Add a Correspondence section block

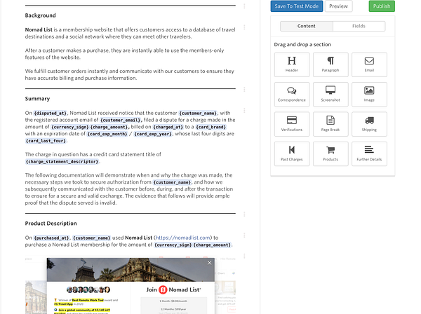pyautogui.click(x=292, y=95)
